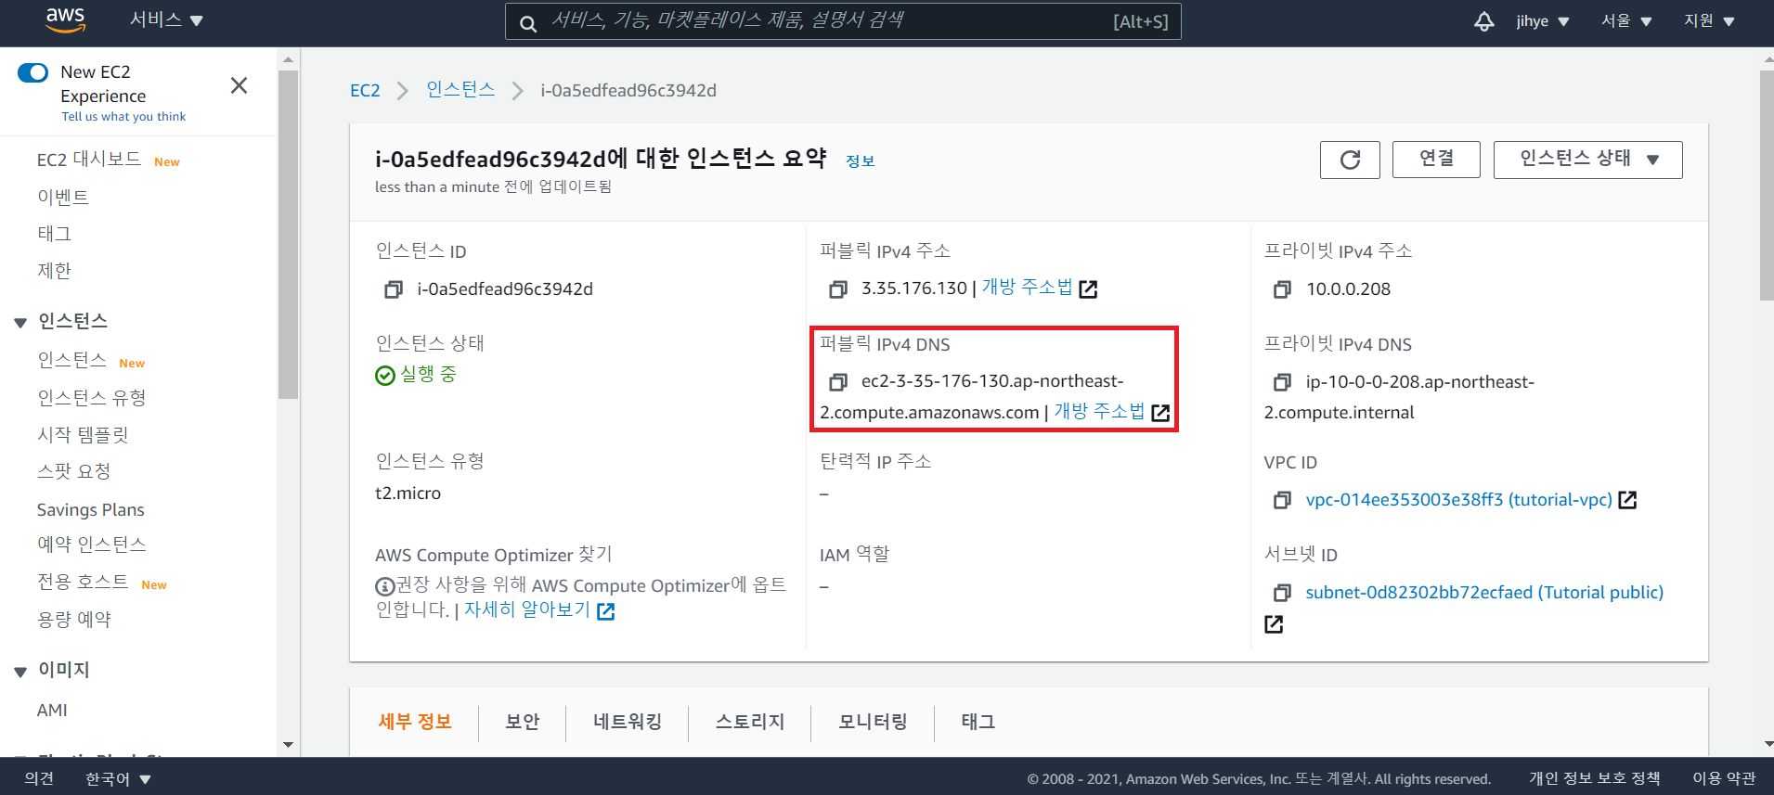This screenshot has width=1774, height=795.
Task: Open external link icon beside public IP
Action: click(x=1088, y=289)
